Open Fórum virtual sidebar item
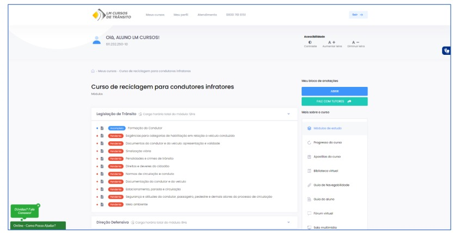454x233 pixels. 323,213
